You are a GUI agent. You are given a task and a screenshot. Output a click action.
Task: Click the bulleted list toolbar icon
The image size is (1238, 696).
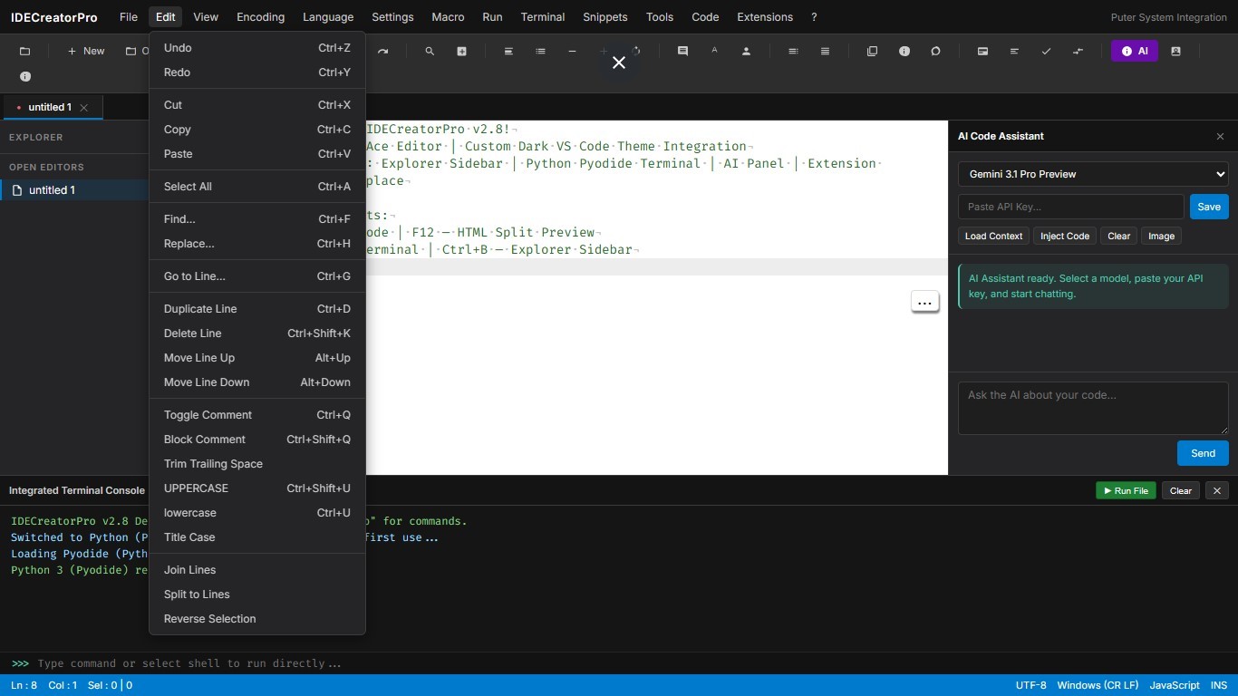tap(540, 52)
